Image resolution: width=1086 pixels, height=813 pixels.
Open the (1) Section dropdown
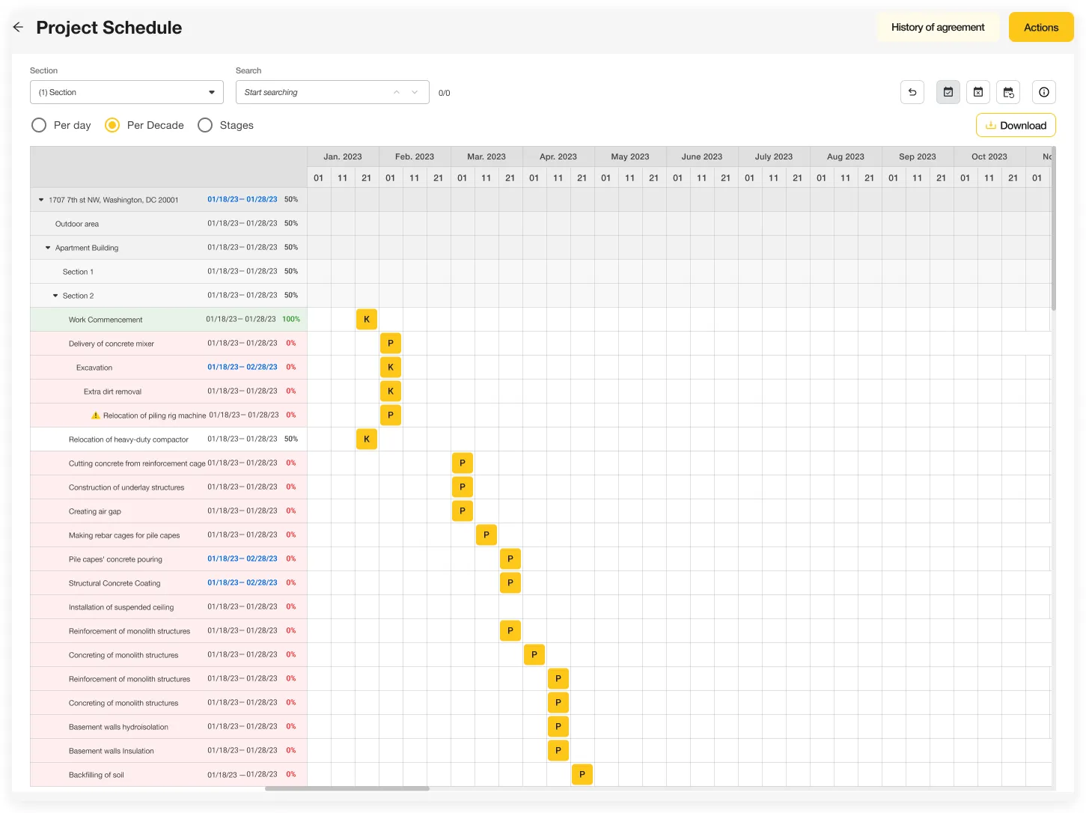tap(127, 92)
